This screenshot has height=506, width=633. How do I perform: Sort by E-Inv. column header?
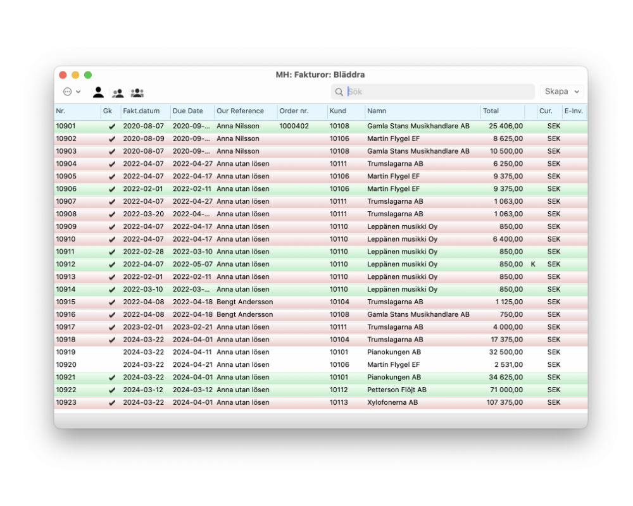(x=574, y=111)
